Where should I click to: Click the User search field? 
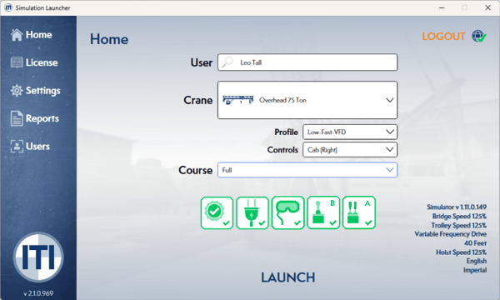point(307,62)
